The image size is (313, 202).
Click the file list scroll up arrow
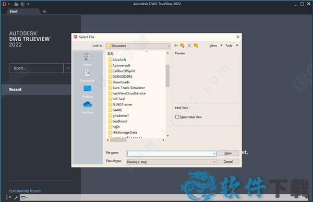click(167, 53)
